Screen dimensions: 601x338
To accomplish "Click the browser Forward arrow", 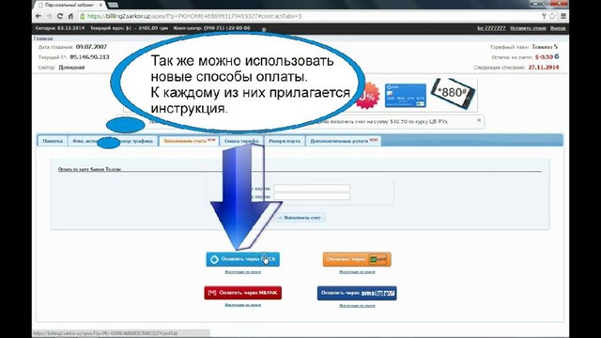I will pos(49,16).
